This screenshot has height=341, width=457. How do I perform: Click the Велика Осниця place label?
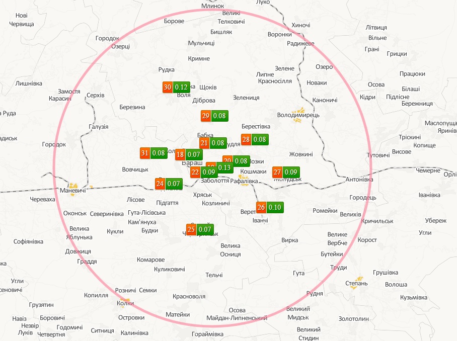tap(231, 250)
